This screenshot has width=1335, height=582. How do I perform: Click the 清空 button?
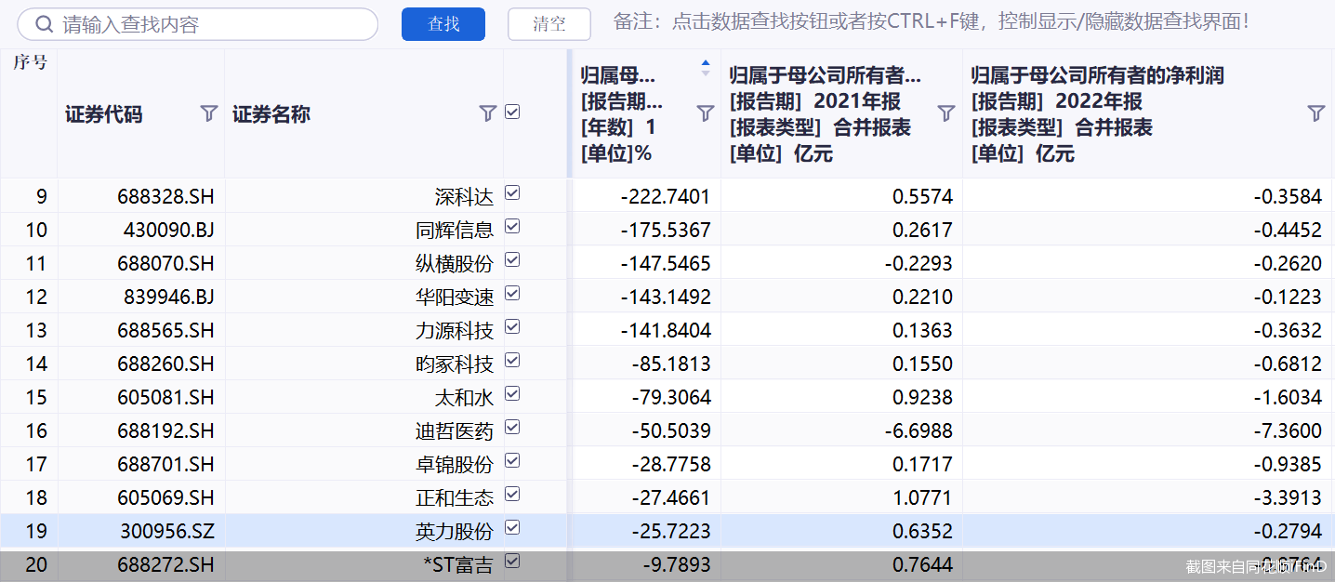pos(549,24)
